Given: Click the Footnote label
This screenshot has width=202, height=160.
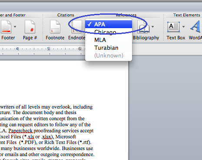Looking at the screenshot, I should [x=55, y=38].
